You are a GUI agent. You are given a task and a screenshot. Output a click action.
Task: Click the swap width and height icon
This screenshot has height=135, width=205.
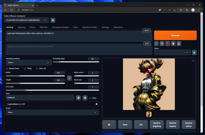[x=69, y=78]
